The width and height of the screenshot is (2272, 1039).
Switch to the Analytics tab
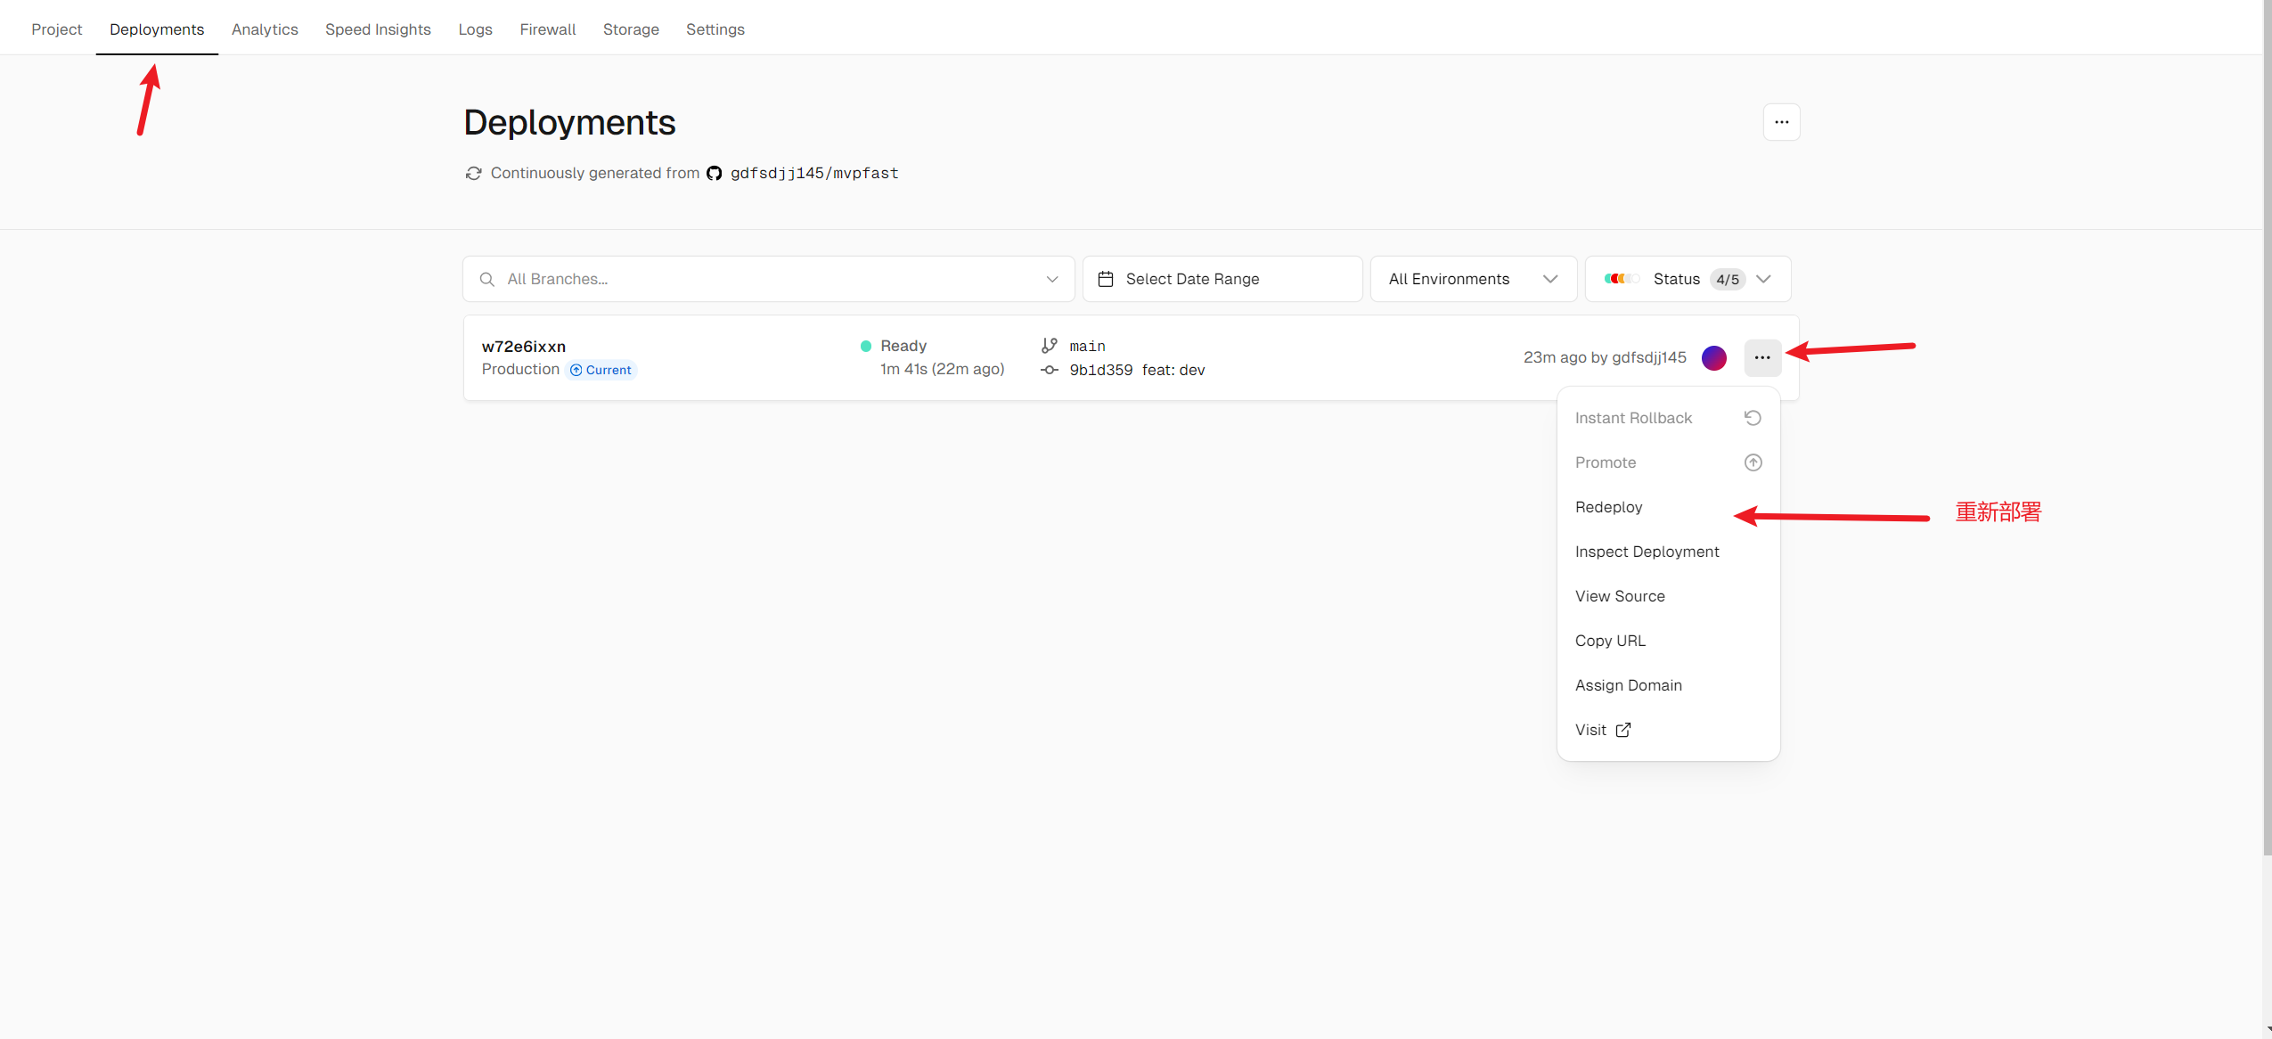tap(265, 29)
